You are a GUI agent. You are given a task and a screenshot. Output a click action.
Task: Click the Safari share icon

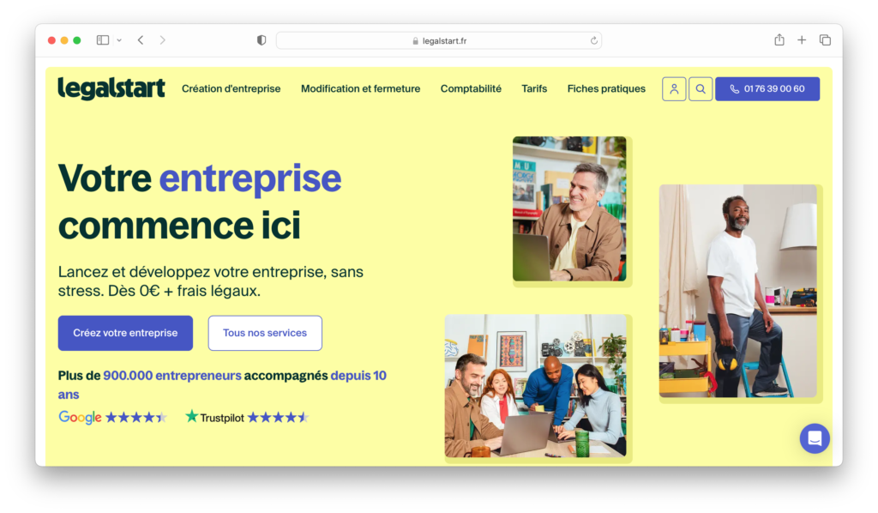click(x=779, y=39)
